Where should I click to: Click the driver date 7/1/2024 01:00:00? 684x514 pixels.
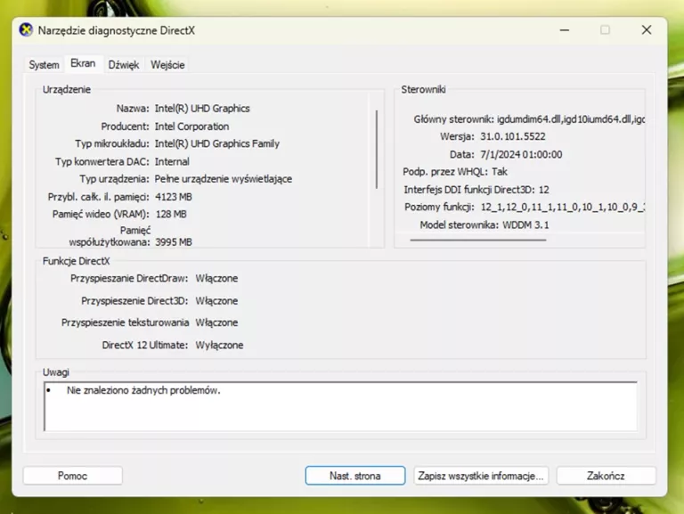click(521, 154)
